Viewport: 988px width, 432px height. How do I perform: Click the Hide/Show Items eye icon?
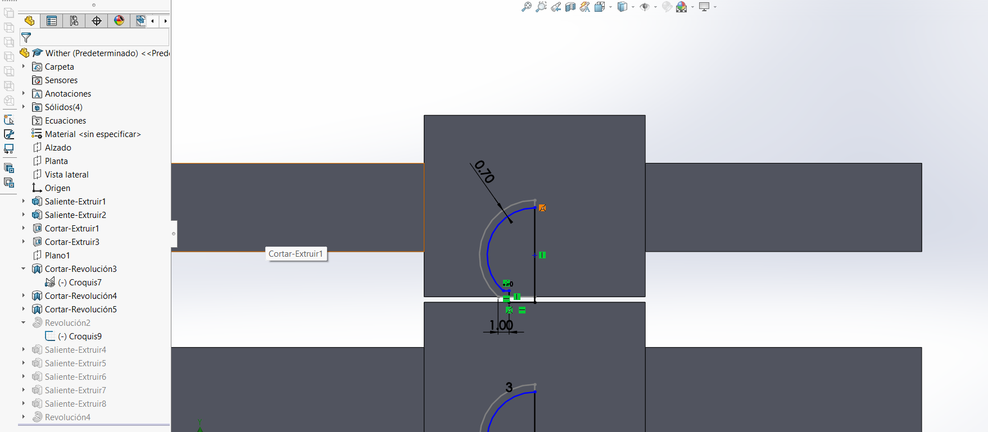pyautogui.click(x=645, y=7)
